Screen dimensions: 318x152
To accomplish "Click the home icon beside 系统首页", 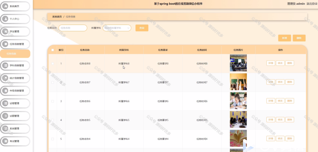I will [x=6, y=6].
